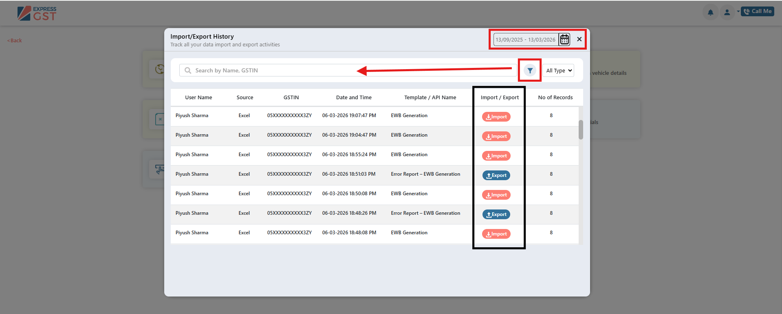Click the Export badge for 18:48:26 entry

(x=496, y=214)
